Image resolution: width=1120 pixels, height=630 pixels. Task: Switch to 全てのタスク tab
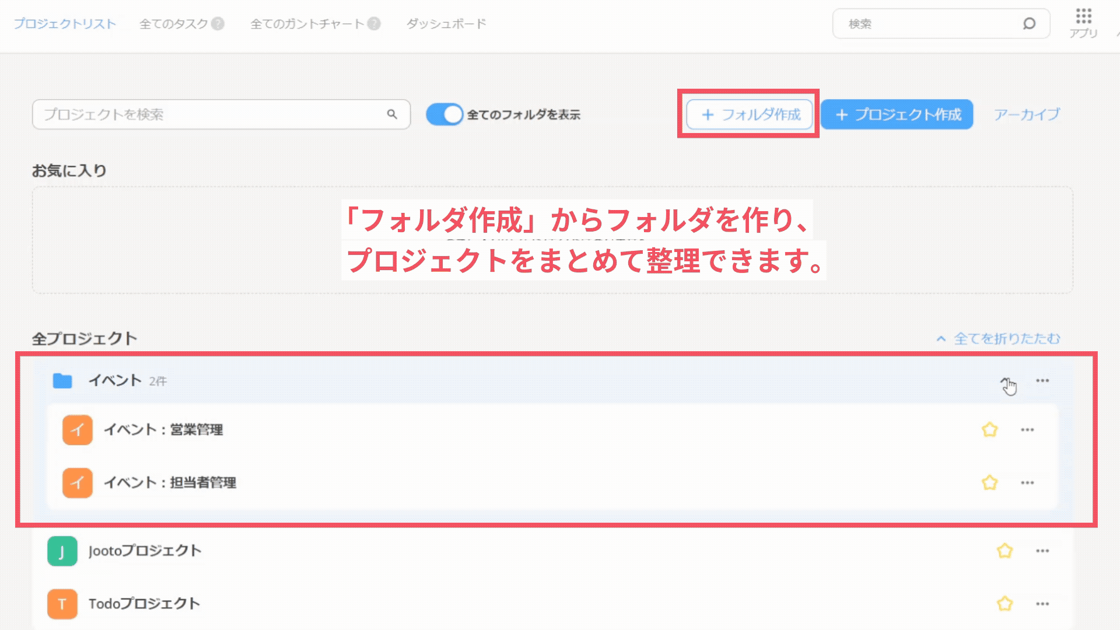pos(173,24)
